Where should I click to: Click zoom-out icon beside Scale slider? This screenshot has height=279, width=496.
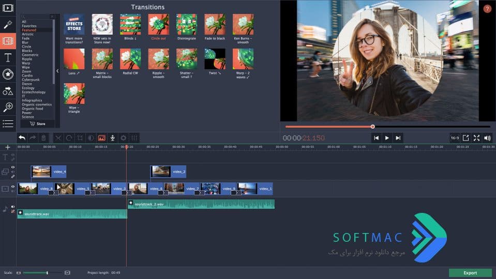18,273
